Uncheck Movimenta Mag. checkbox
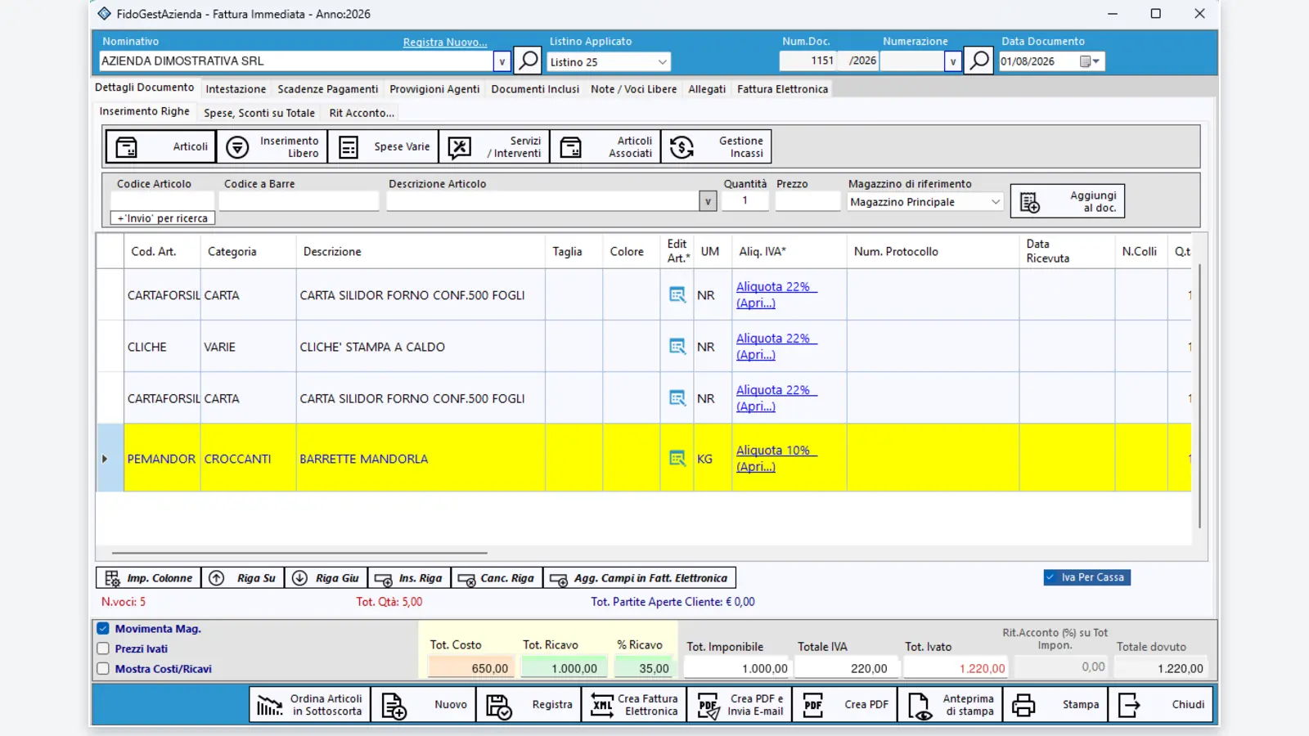Screen dimensions: 1309x736 103,629
